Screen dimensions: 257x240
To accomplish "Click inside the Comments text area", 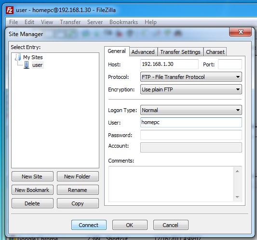I will [x=171, y=184].
